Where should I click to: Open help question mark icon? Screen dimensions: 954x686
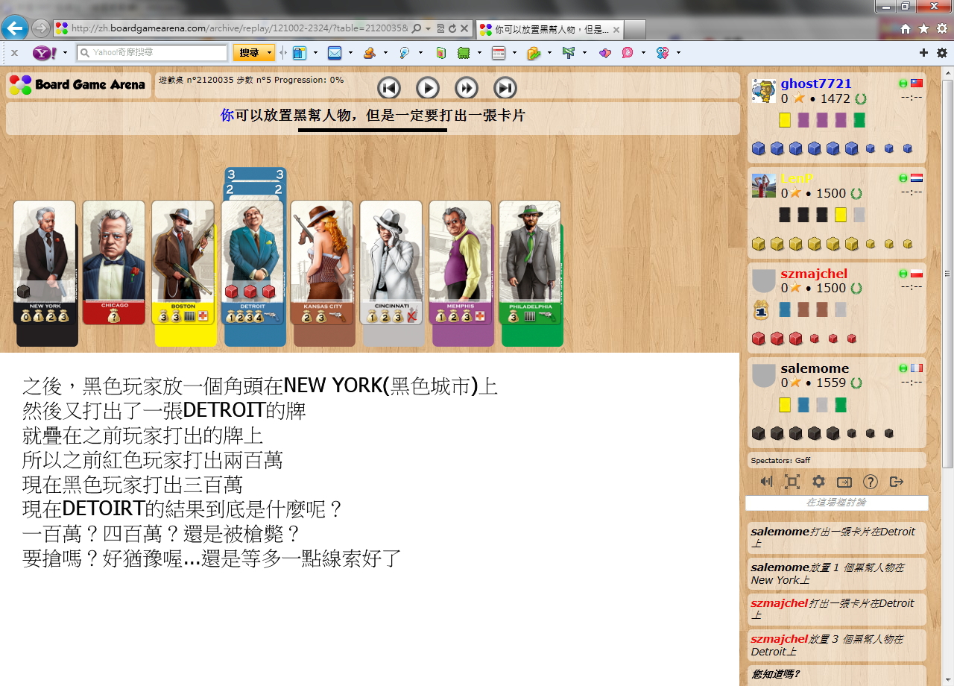870,482
